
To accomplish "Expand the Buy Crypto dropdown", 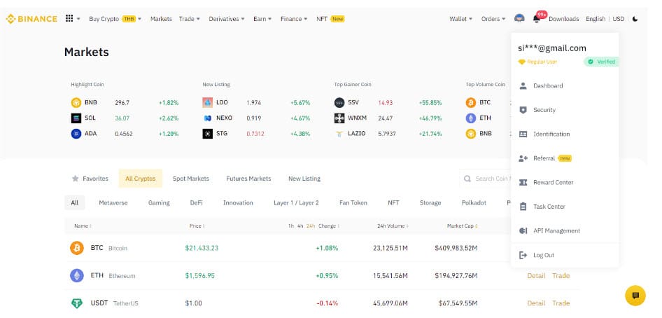I will (115, 19).
